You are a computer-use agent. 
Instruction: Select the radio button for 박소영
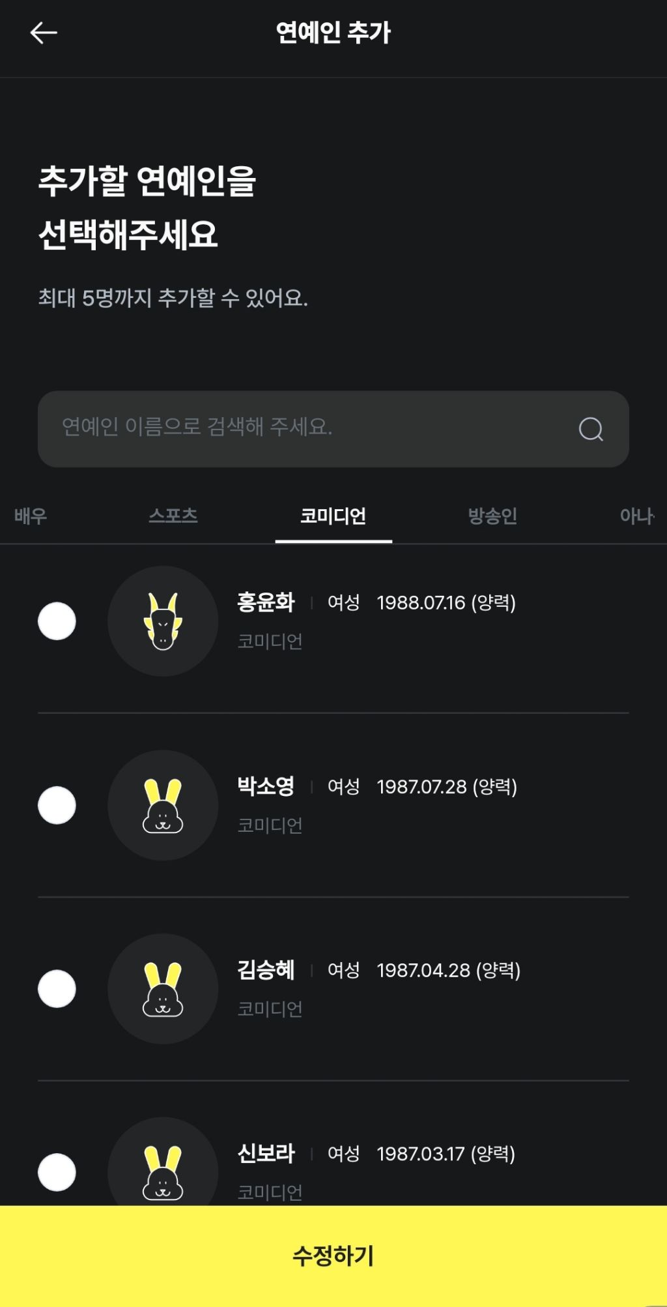(57, 805)
